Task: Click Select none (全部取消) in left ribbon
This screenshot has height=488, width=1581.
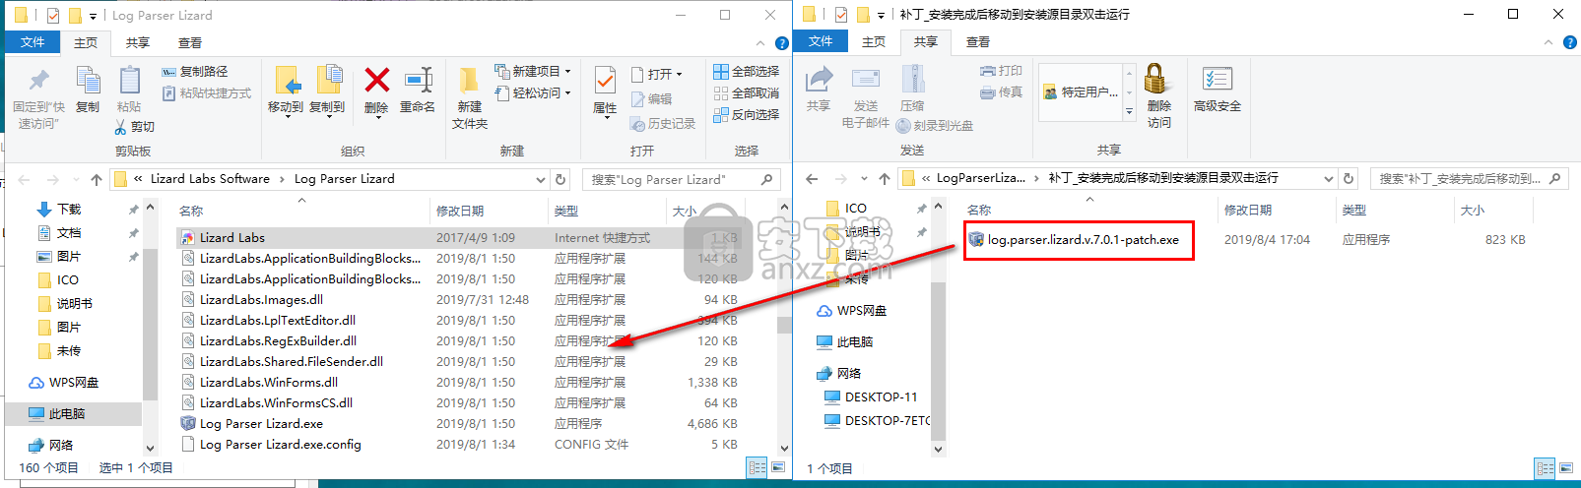Action: tap(747, 93)
